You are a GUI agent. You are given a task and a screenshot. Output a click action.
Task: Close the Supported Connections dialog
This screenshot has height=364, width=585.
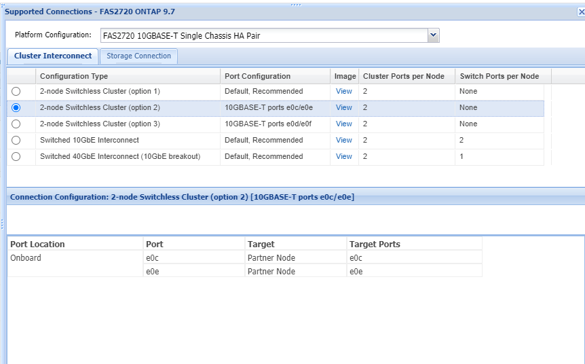pos(581,12)
